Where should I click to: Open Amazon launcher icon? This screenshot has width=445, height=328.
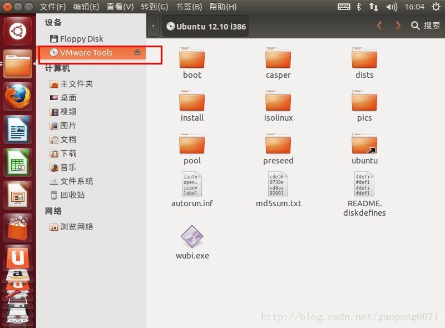(x=18, y=275)
